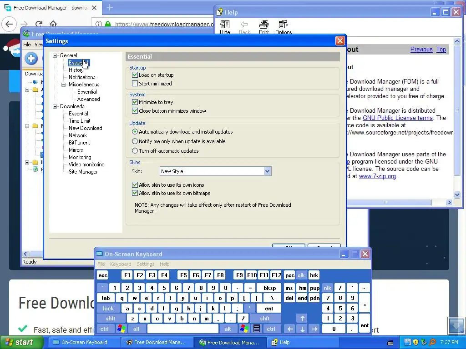Image resolution: width=466 pixels, height=349 pixels.
Task: Enable Start minimized checkbox
Action: tap(135, 84)
